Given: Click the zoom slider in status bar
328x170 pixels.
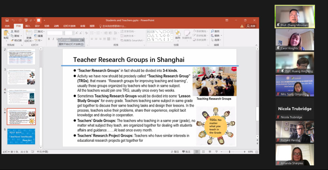Looking at the screenshot, I should pos(233,152).
